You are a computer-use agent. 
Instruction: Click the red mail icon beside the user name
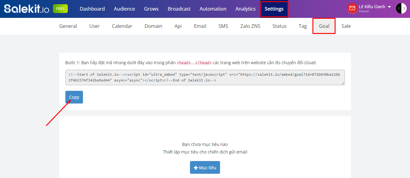(352, 8)
